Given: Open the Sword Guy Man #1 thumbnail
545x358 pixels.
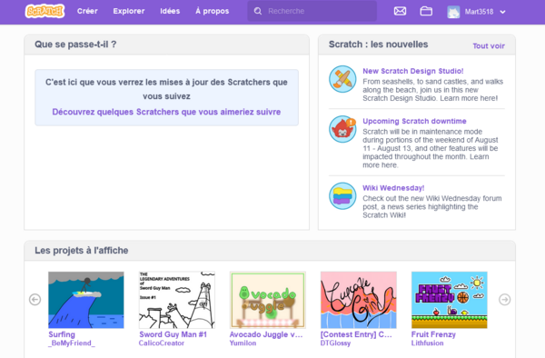Looking at the screenshot, I should coord(177,300).
